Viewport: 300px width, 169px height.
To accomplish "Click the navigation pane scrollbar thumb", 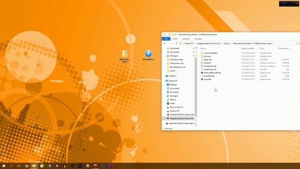I will tap(196, 86).
